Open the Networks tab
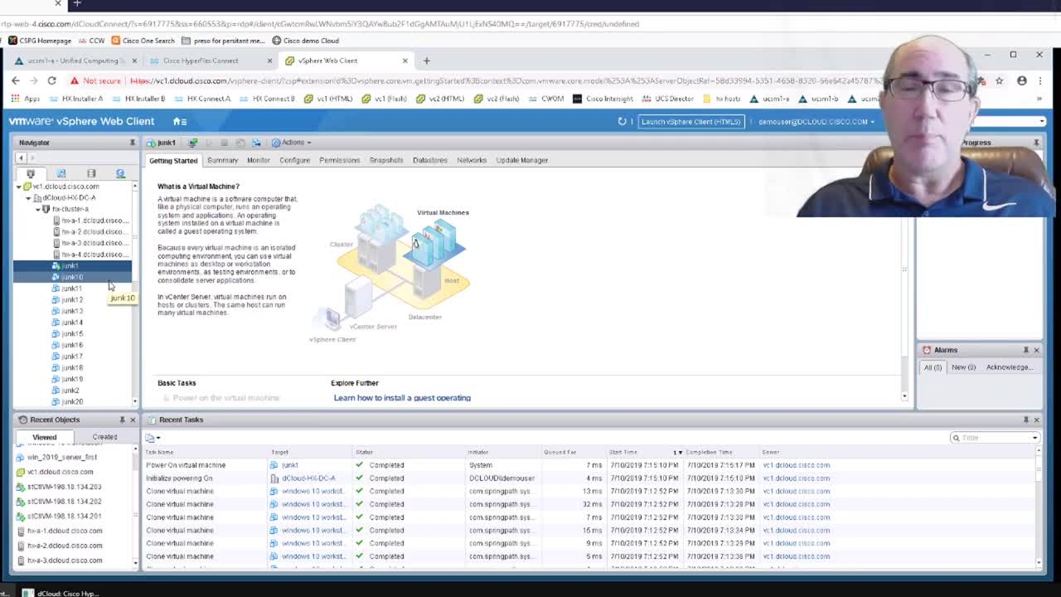 [472, 160]
